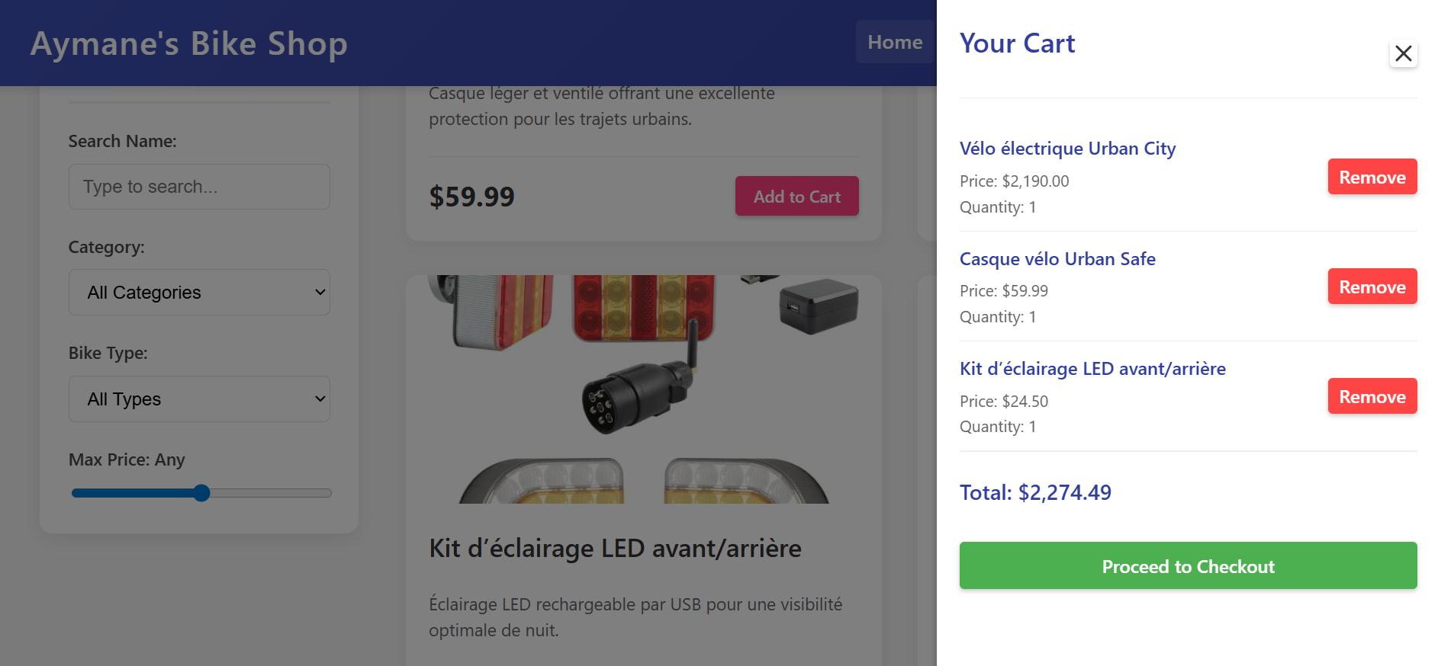Click the cart total amount $2,274.49
The image size is (1438, 666).
[x=1035, y=492]
